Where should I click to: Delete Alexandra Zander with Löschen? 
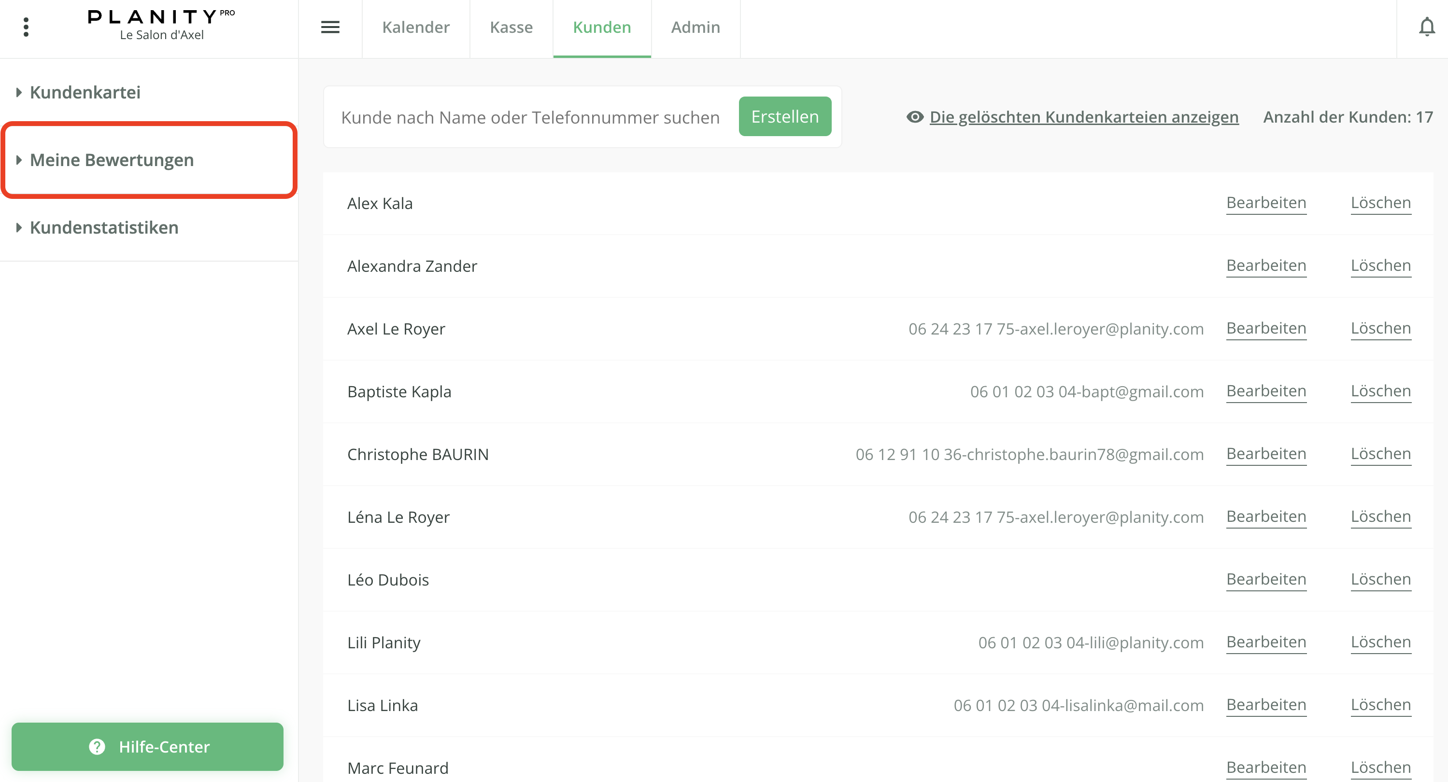coord(1380,265)
